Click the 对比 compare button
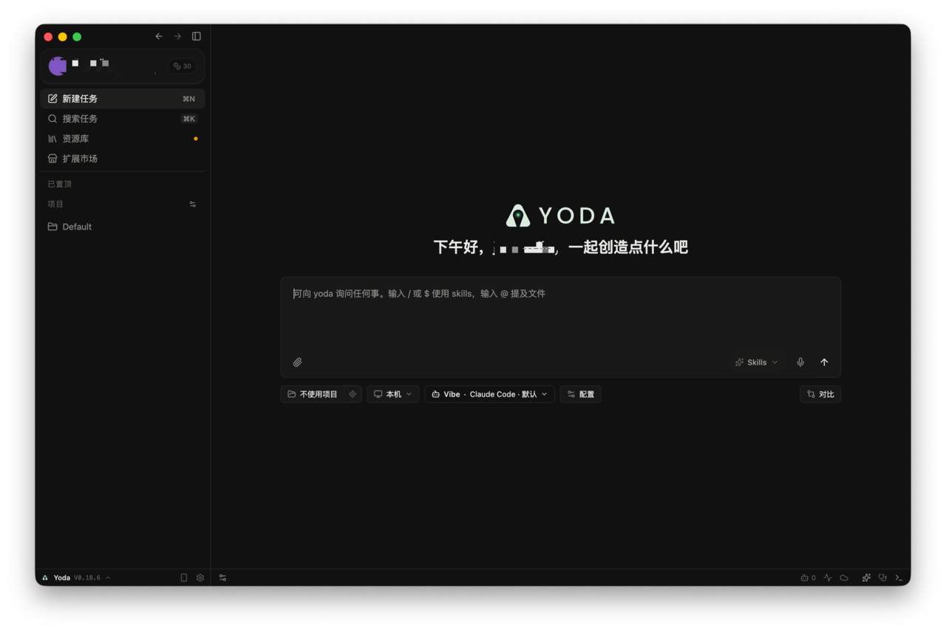The image size is (946, 632). pyautogui.click(x=820, y=394)
